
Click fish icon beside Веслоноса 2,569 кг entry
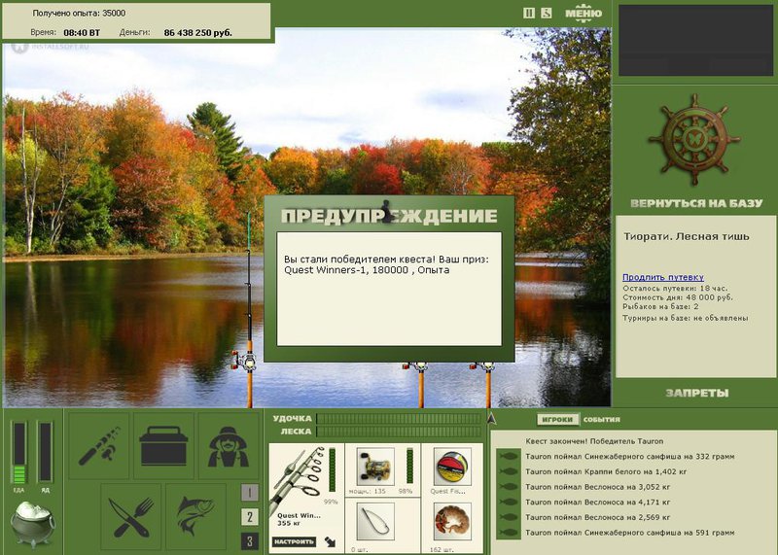(x=509, y=517)
